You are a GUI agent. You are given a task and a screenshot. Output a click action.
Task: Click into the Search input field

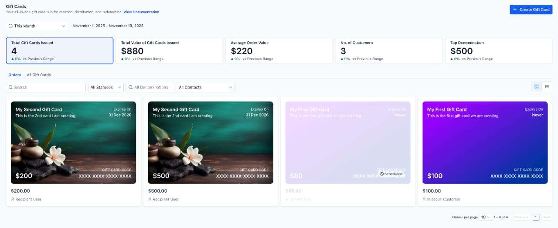coord(46,87)
